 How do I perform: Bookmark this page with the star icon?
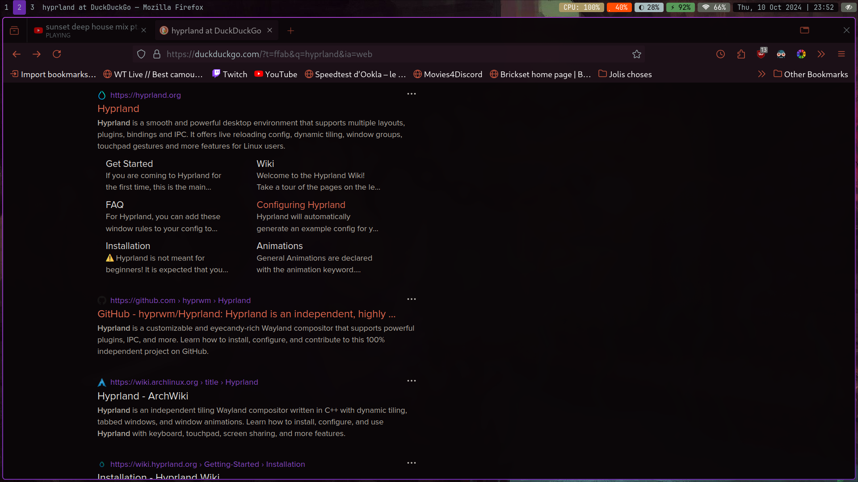point(637,54)
